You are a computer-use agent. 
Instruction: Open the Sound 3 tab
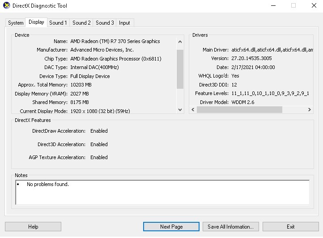[105, 23]
